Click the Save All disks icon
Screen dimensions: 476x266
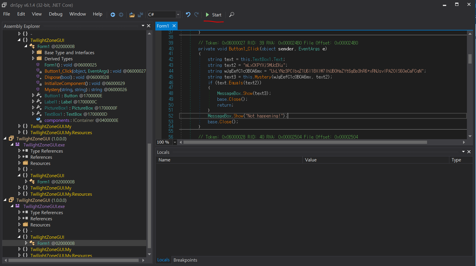point(141,15)
